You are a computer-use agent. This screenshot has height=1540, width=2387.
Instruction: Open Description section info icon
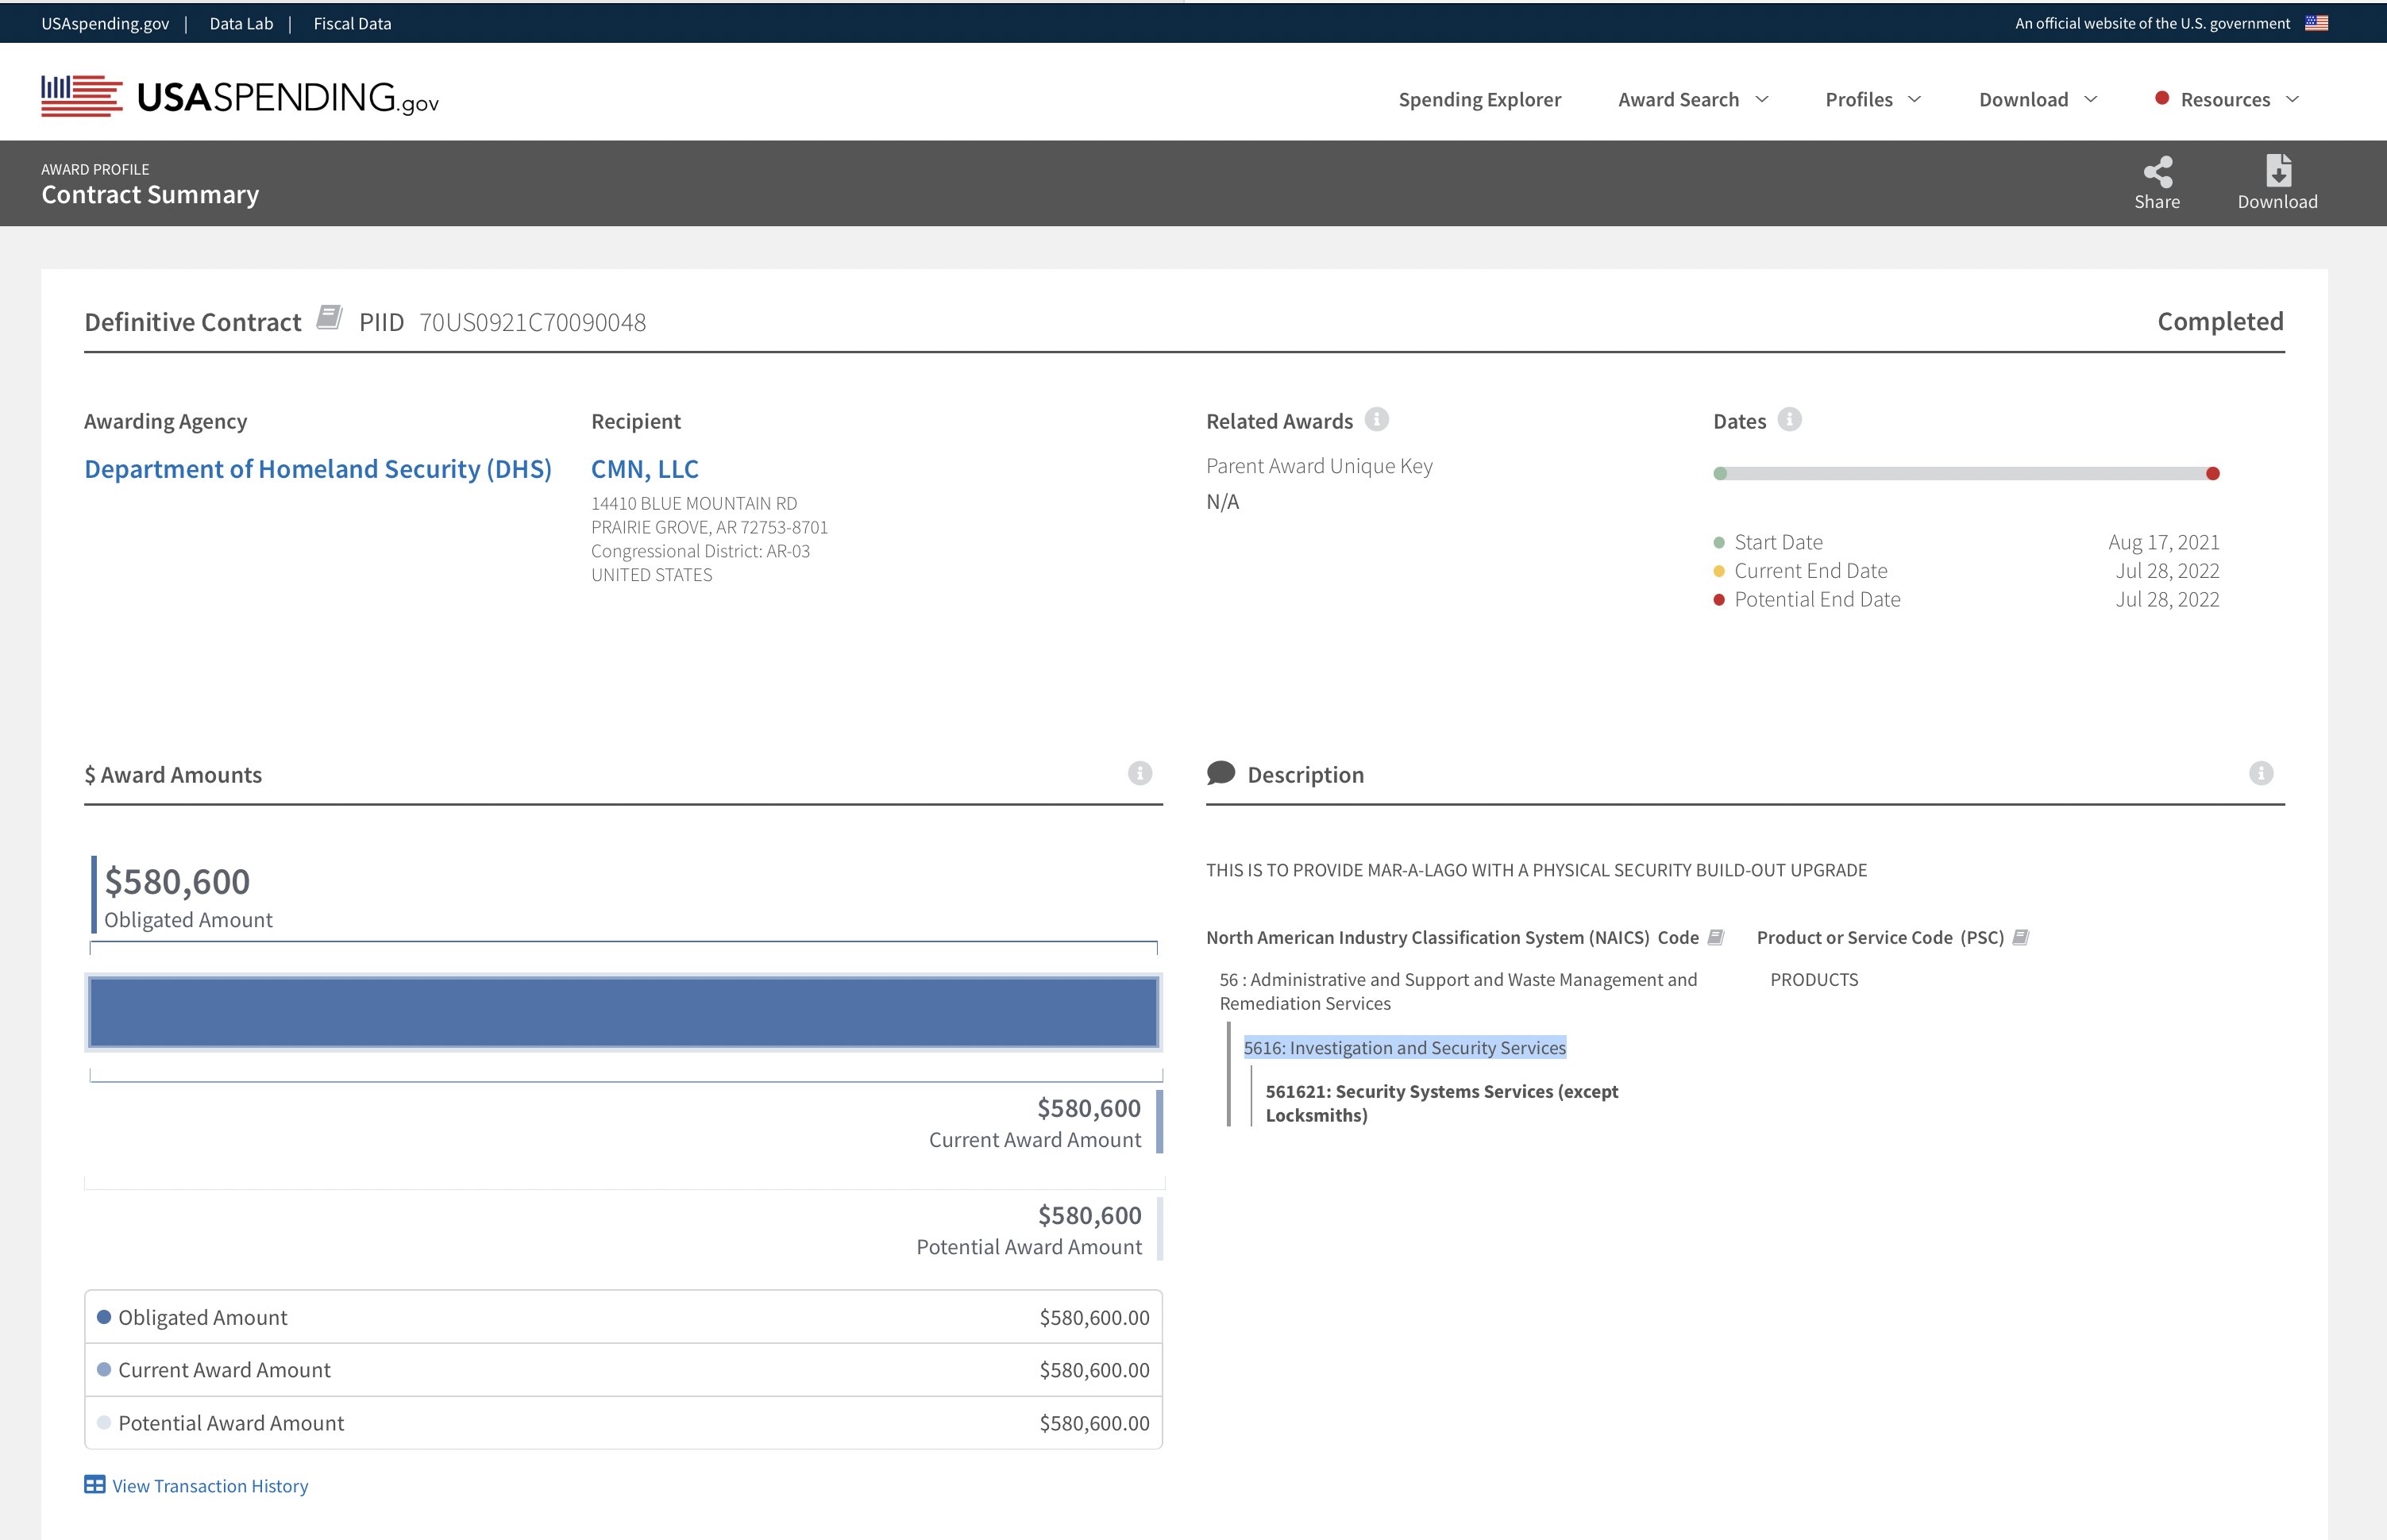[x=2261, y=773]
